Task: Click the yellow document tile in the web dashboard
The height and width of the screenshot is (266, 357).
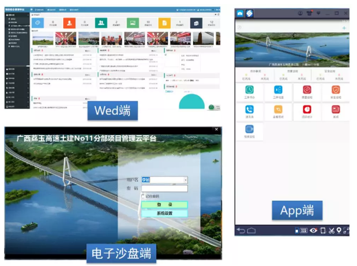Action: pyautogui.click(x=164, y=23)
